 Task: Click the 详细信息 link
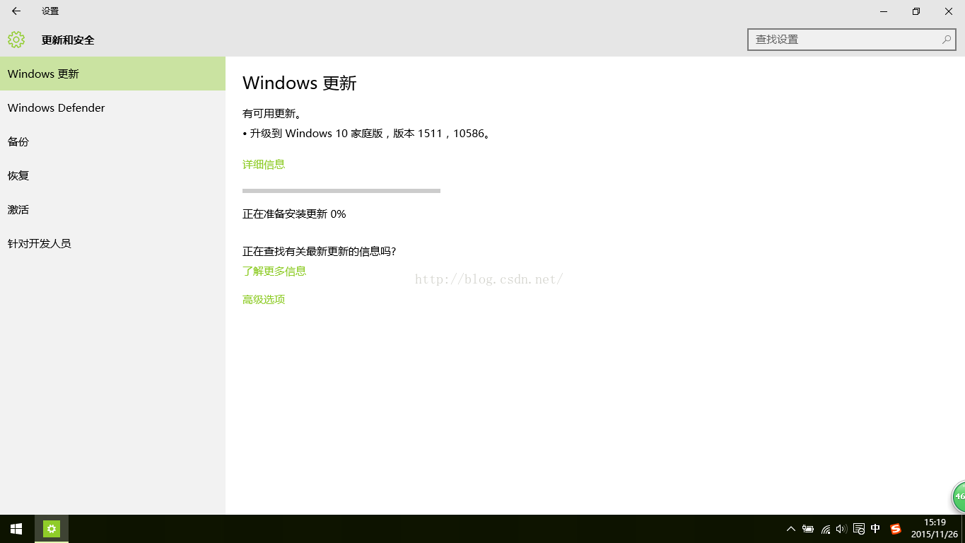click(x=264, y=164)
